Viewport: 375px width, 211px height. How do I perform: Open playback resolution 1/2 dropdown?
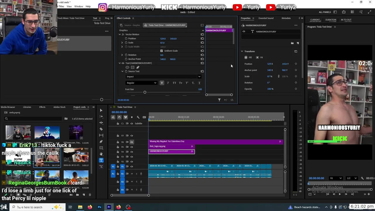click(352, 178)
